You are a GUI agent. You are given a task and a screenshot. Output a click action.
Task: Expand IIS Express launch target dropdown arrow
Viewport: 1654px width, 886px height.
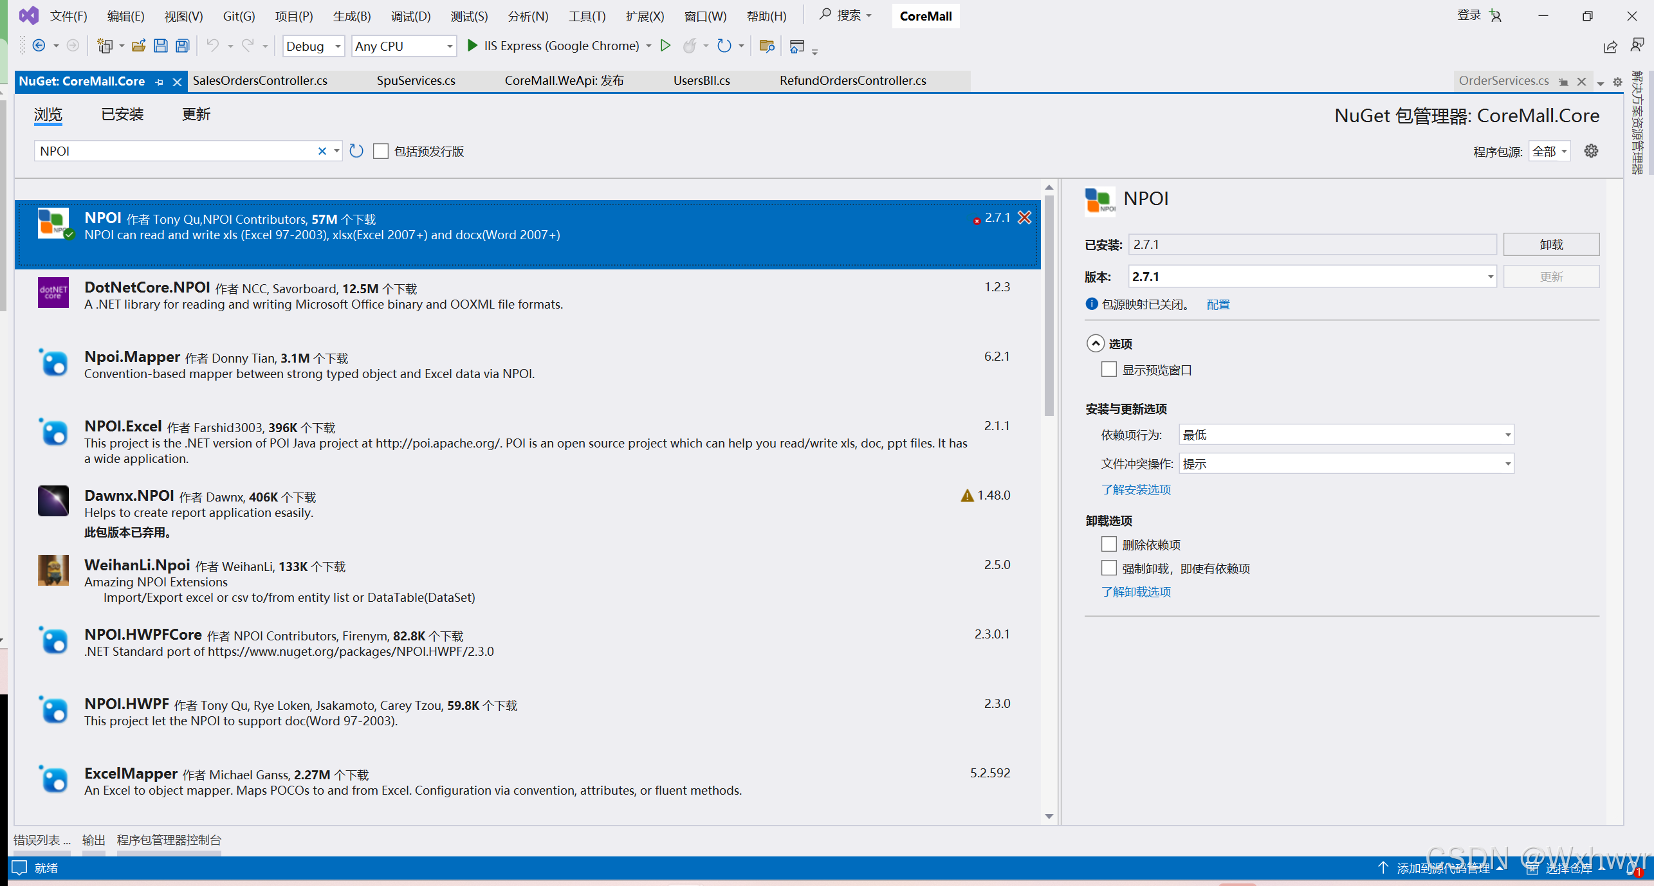pos(648,46)
